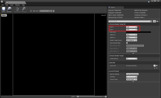The width and height of the screenshot is (161, 98).
Task: Click the Compress toolbar icon
Action: 17,10
